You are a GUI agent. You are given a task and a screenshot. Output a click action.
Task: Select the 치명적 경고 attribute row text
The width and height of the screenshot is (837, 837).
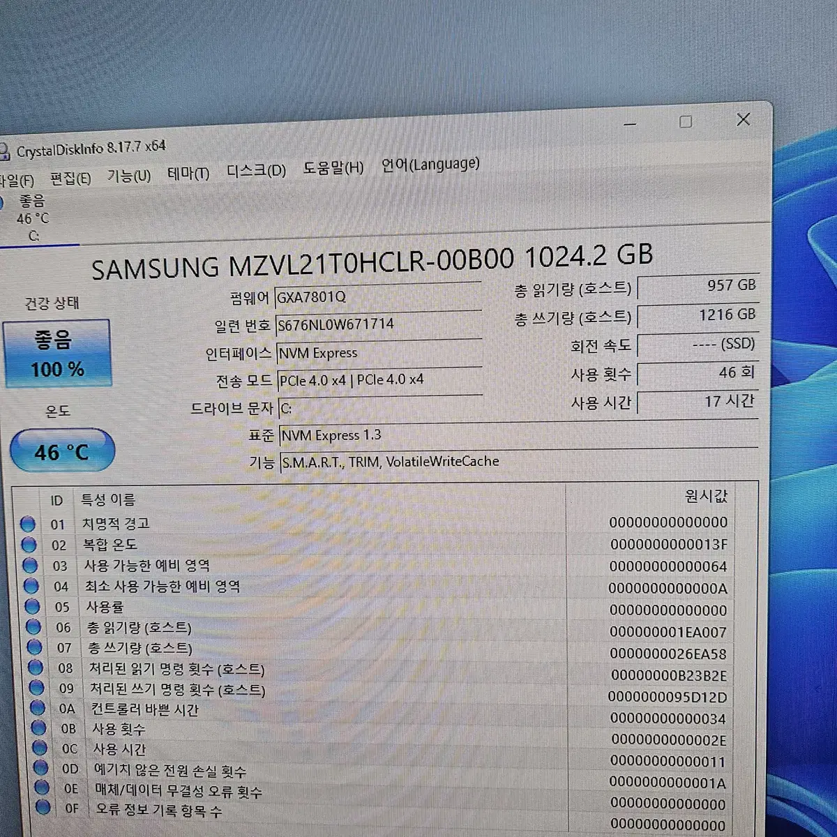pyautogui.click(x=116, y=523)
